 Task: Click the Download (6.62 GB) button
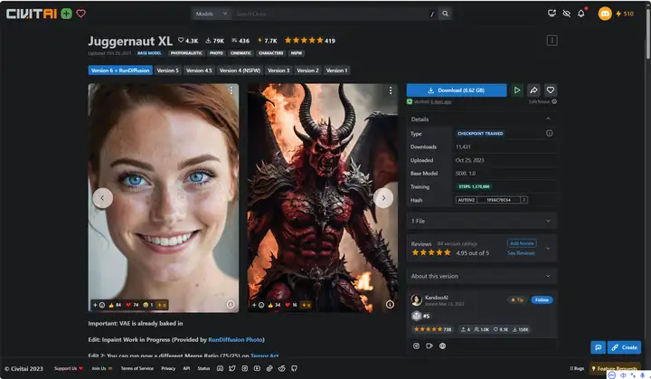coord(457,90)
